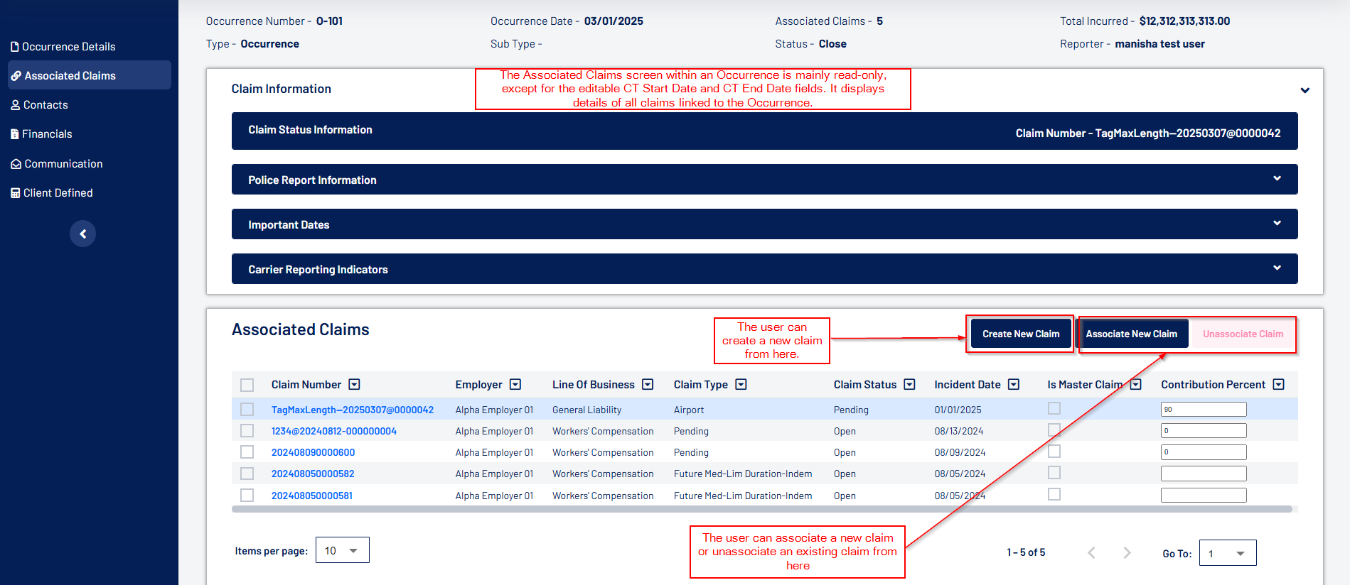Tick Is Master Claim for claim 202408050000582
This screenshot has width=1350, height=585.
coord(1054,473)
